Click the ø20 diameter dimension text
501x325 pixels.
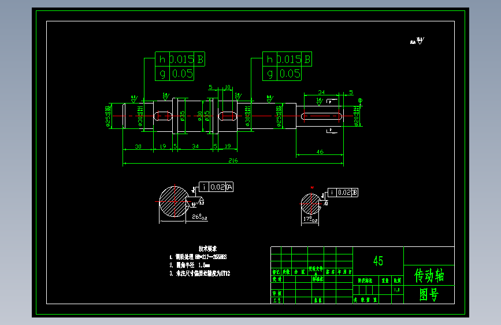[x=357, y=116]
